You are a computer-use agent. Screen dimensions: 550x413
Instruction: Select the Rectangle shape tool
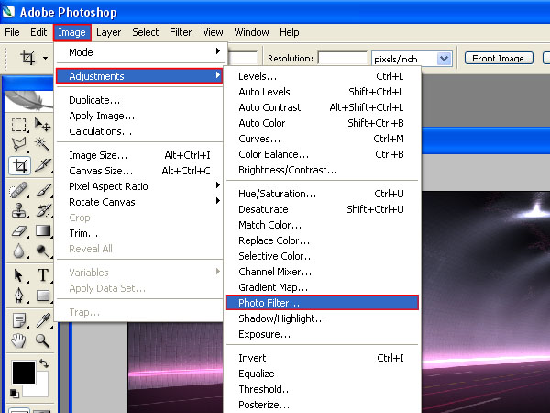[x=42, y=296]
